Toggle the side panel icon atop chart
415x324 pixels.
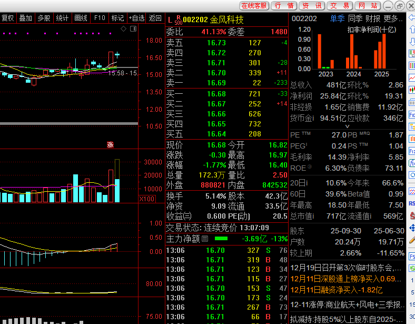(133, 28)
